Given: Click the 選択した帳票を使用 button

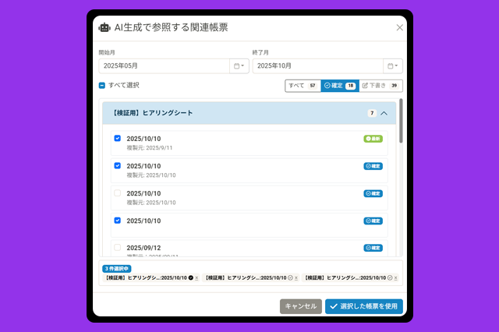Looking at the screenshot, I should (364, 306).
